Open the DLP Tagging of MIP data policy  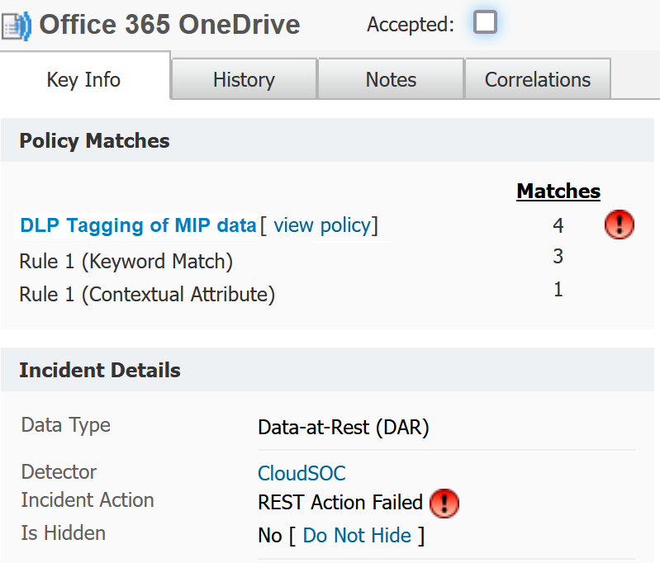tap(138, 225)
